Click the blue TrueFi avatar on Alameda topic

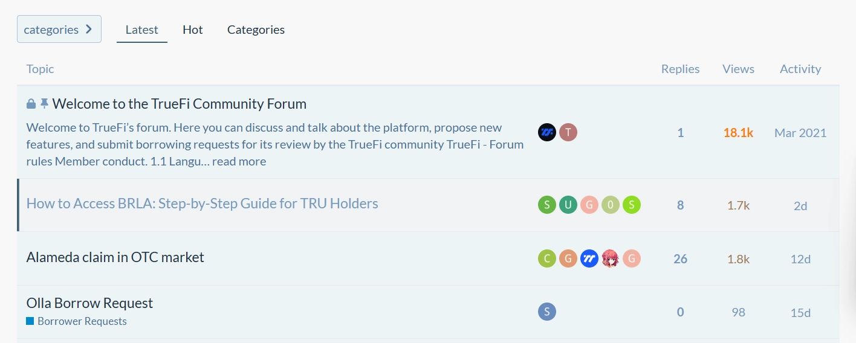(x=589, y=258)
